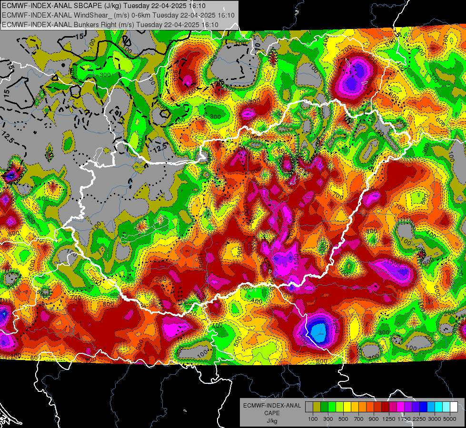Click the bright magenta swatch left of the 1750 label
The height and width of the screenshot is (428, 466).
tap(401, 407)
